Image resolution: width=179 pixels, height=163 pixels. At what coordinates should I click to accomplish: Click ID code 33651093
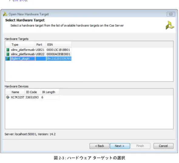click(x=32, y=98)
